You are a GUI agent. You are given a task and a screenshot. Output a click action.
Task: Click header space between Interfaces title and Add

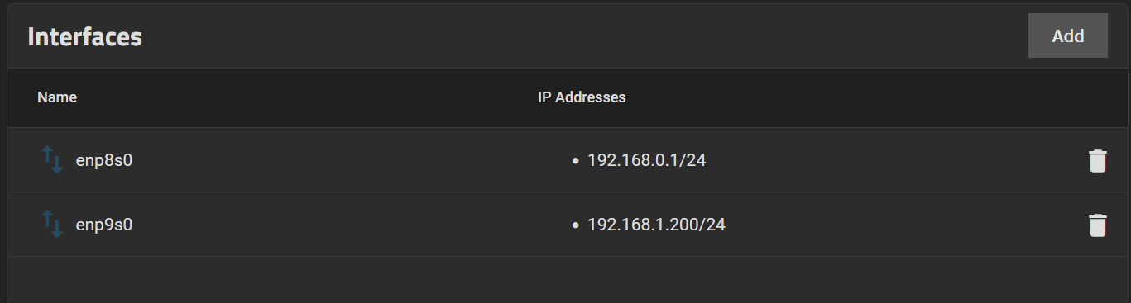tap(579, 37)
